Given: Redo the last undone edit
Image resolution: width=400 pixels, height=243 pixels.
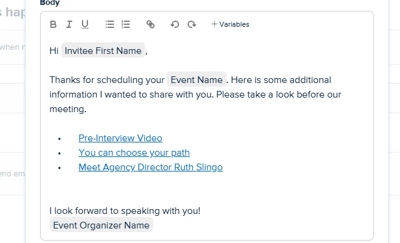Looking at the screenshot, I should [192, 24].
